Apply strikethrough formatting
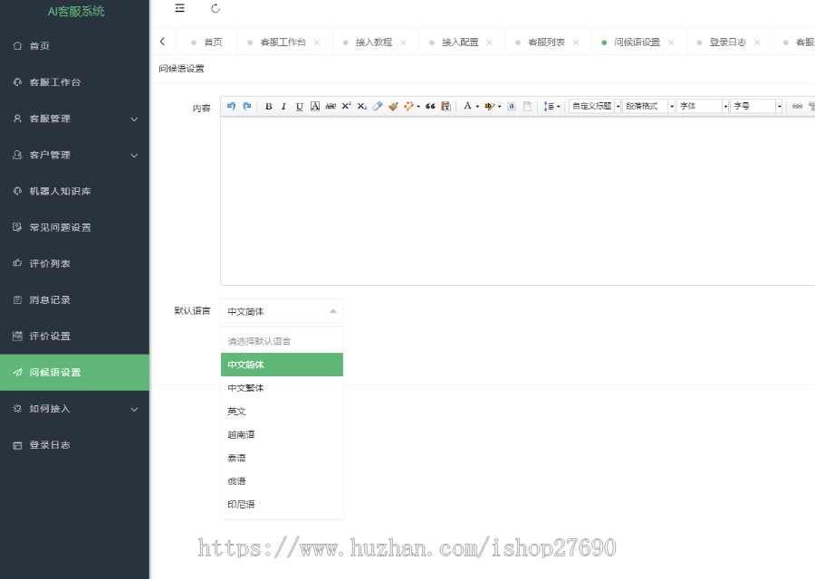815x579 pixels. [331, 106]
